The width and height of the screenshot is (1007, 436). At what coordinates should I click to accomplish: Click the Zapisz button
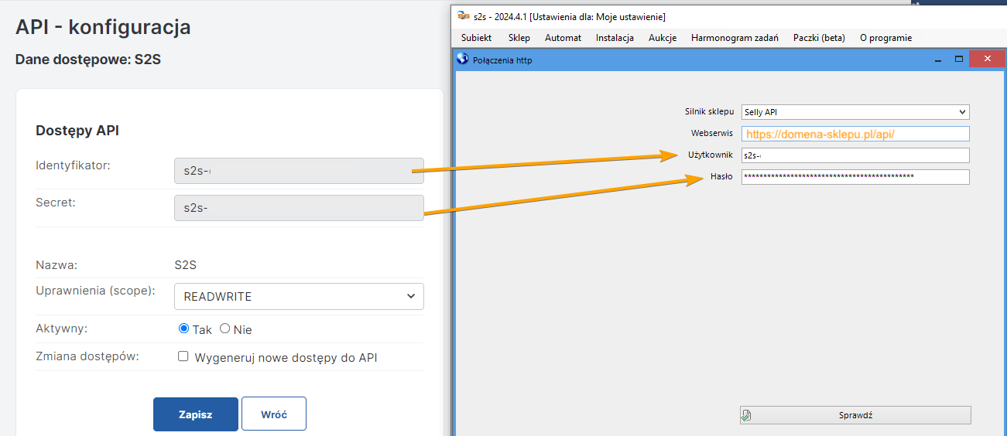pos(195,414)
